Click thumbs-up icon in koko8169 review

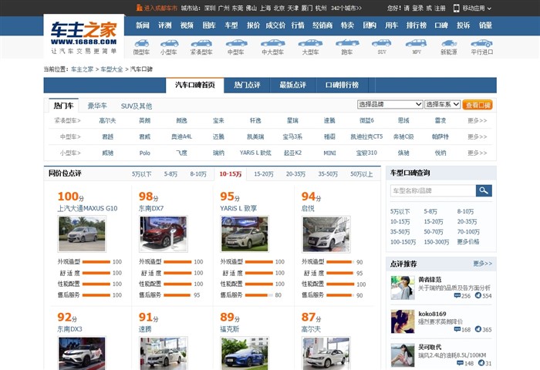(x=478, y=329)
